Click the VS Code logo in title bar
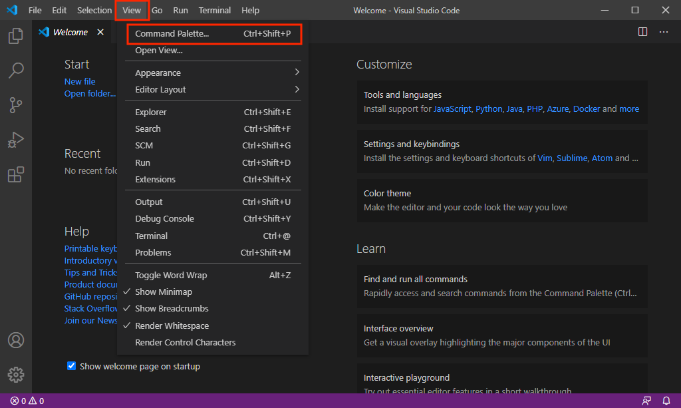 [x=12, y=10]
